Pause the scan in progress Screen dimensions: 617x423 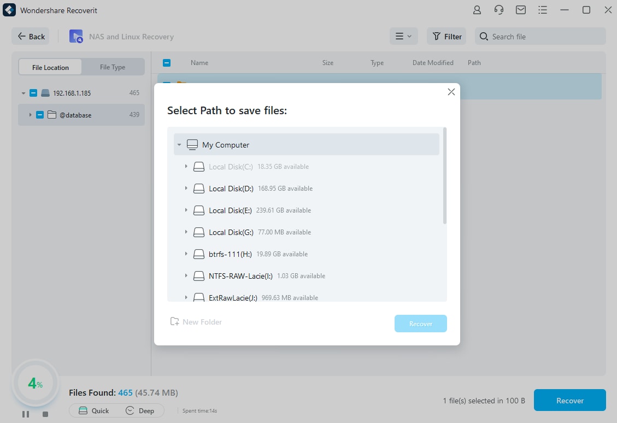pyautogui.click(x=26, y=414)
